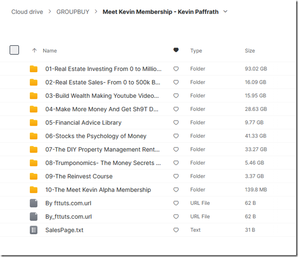Click folder icon for 08-Trumponomics
This screenshot has height=257, width=298.
[33, 163]
